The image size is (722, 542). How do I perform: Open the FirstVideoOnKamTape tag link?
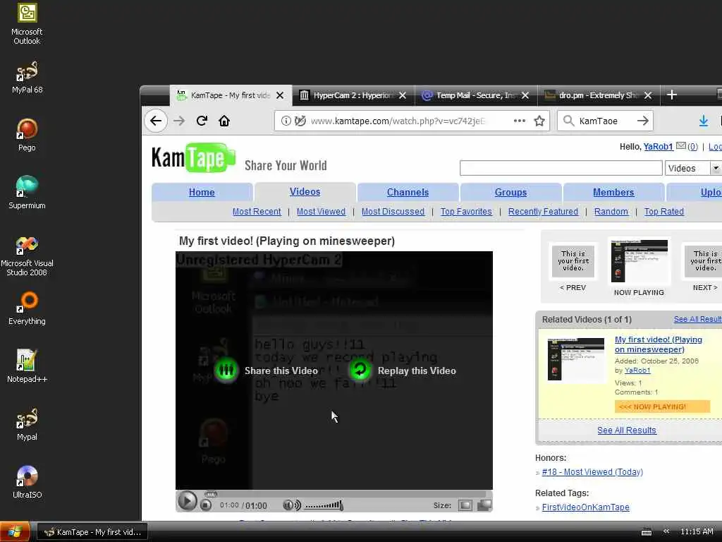(585, 507)
